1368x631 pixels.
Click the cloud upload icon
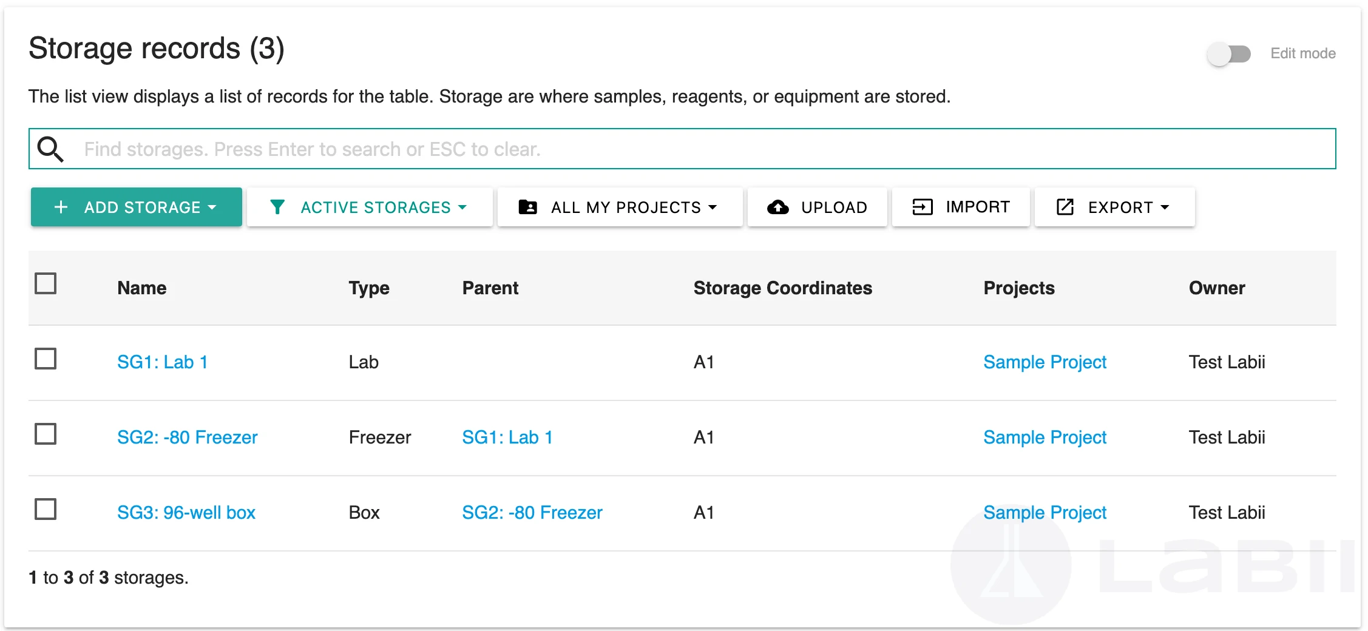[778, 207]
